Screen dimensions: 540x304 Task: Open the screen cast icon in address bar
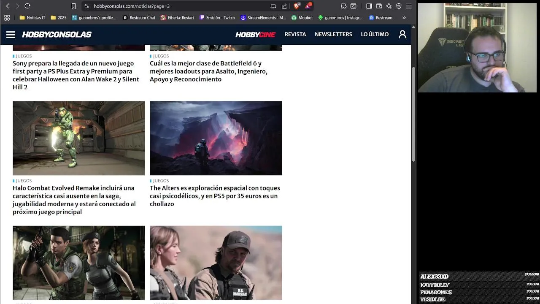(x=273, y=6)
